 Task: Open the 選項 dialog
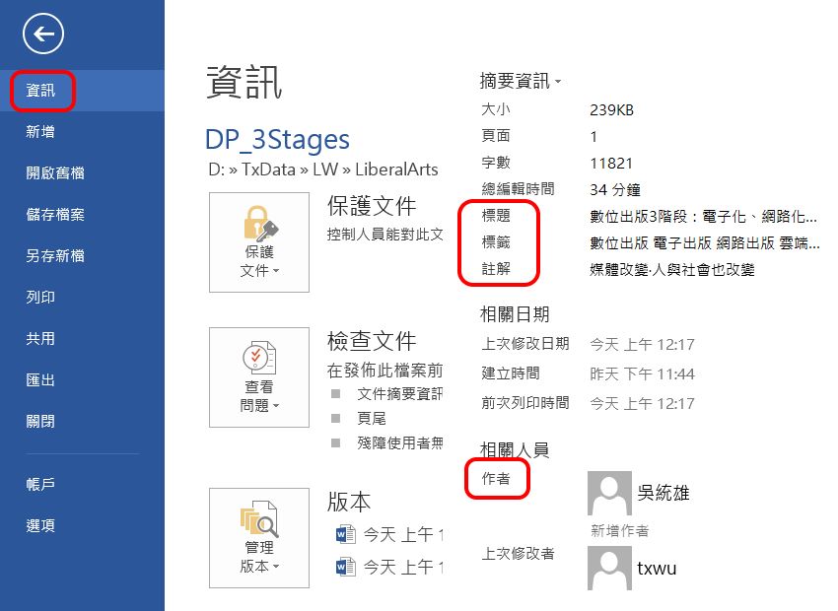click(x=39, y=525)
